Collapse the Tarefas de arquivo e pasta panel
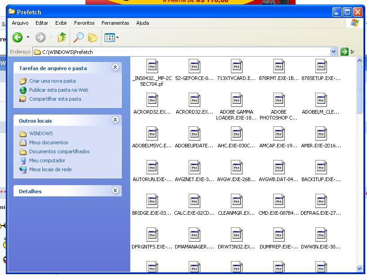367x275 pixels. (x=115, y=67)
